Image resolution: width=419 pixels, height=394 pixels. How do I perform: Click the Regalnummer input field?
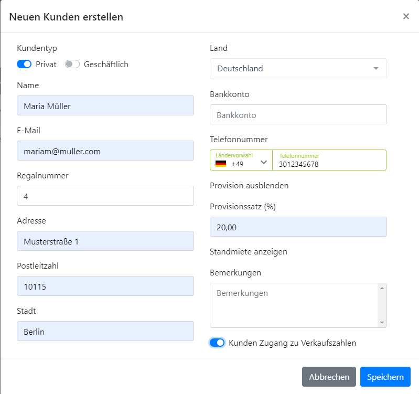(x=105, y=196)
